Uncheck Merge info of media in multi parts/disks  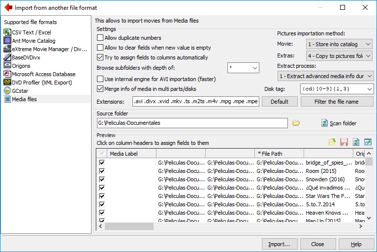[x=100, y=89]
